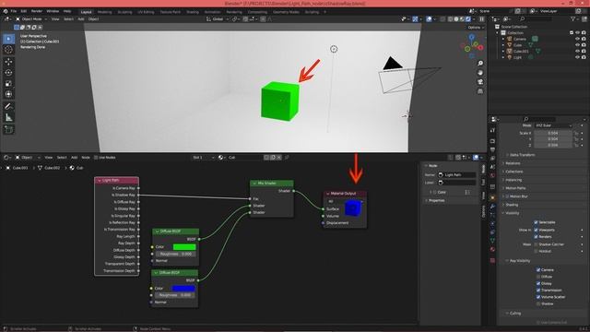
Task: Enable Holdout mask checkbox
Action: pos(536,251)
